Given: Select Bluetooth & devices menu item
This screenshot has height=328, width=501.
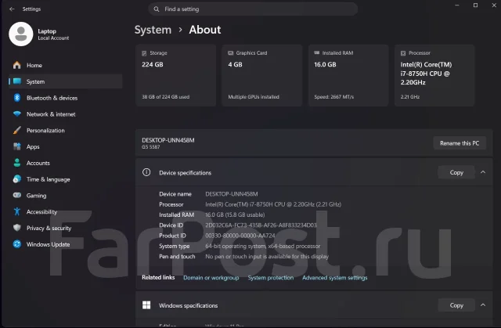Looking at the screenshot, I should [66, 98].
